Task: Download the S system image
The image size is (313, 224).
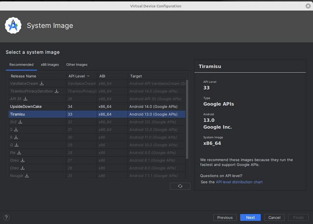Action: tap(16, 130)
